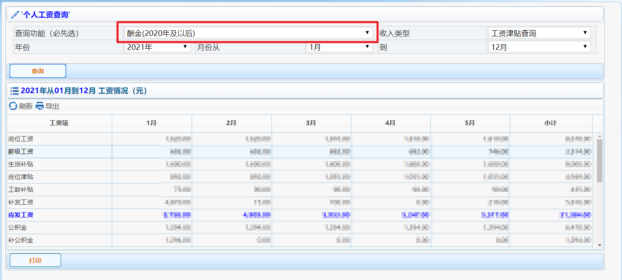The image size is (622, 280).
Task: Select the 岗位工资 row
Action: pos(21,139)
